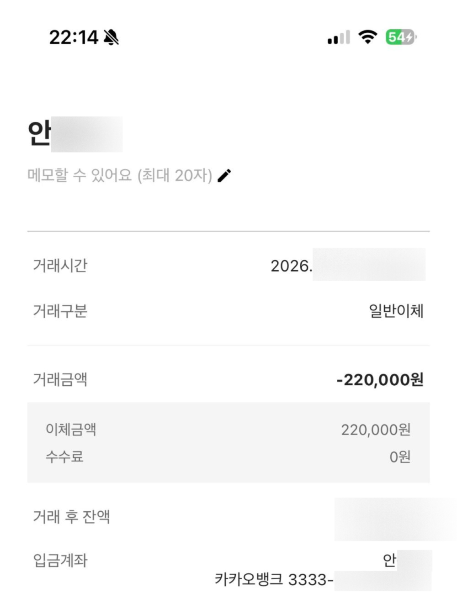Tap the battery 54 percent indicator
The image size is (457, 598).
[401, 37]
